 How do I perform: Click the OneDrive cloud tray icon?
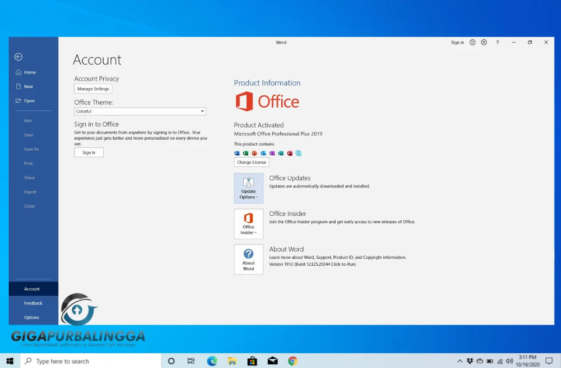(480, 361)
